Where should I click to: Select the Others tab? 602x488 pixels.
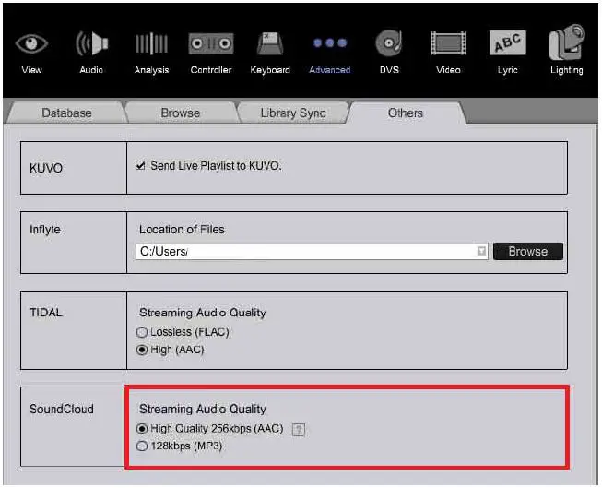[406, 113]
